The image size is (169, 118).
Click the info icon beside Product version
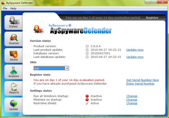[x=87, y=46]
